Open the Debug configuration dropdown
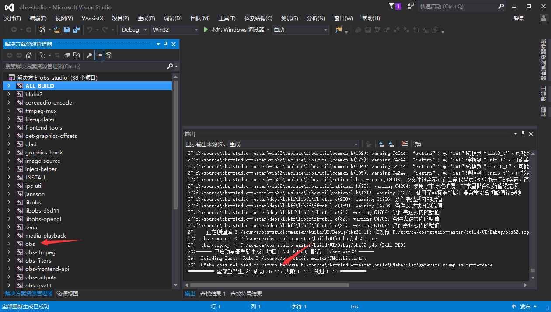This screenshot has width=551, height=312. pyautogui.click(x=135, y=30)
